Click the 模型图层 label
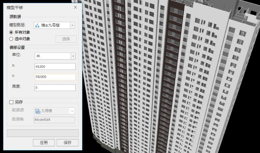 pyautogui.click(x=17, y=25)
